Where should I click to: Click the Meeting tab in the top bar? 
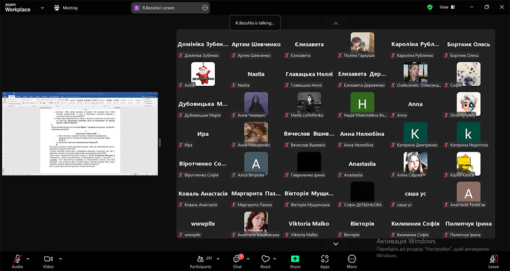pos(66,8)
